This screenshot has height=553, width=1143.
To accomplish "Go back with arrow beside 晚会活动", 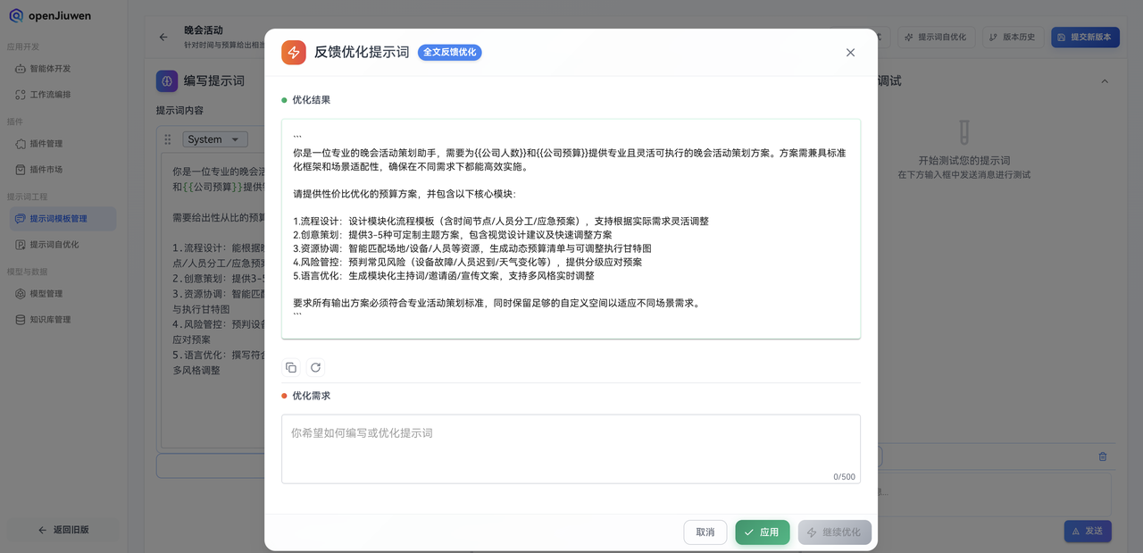I will click(163, 38).
